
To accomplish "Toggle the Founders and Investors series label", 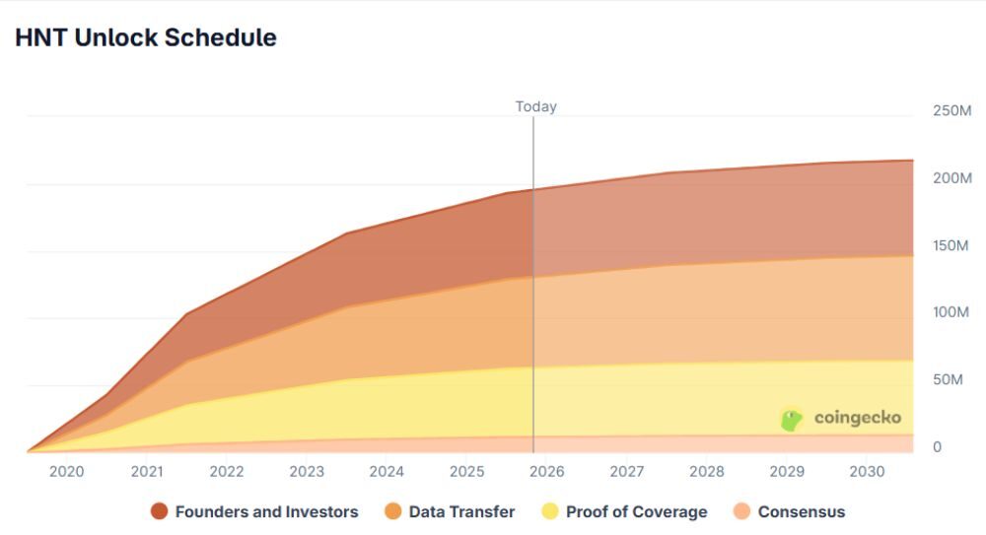I will click(266, 511).
